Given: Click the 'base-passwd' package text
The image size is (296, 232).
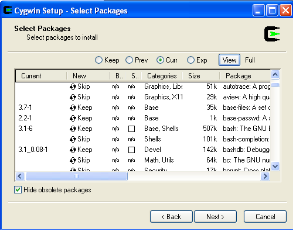Looking at the screenshot, I should 247,118.
